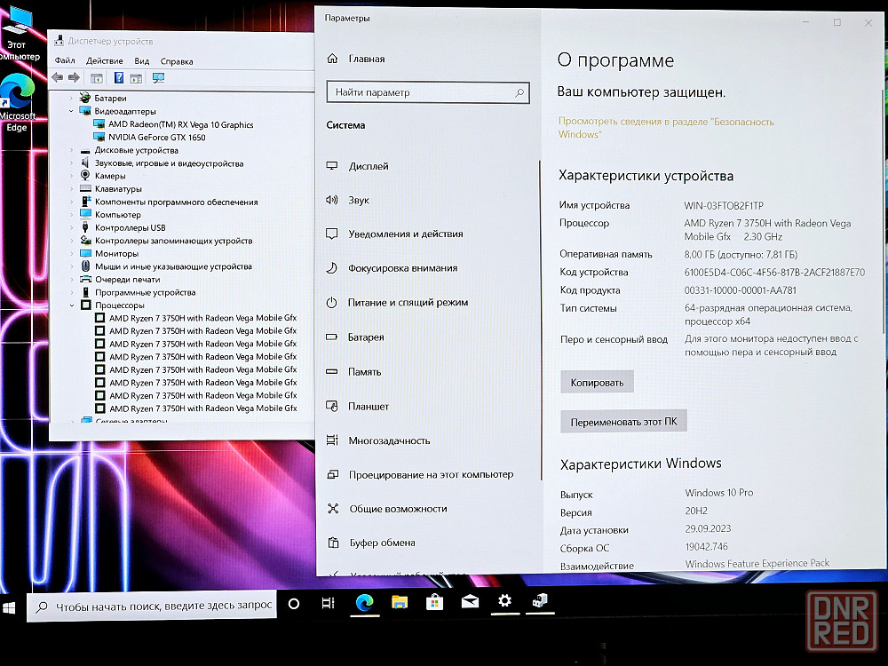The height and width of the screenshot is (666, 888).
Task: Select NVIDIA GeForce GTX 1650 adapter
Action: coord(157,137)
